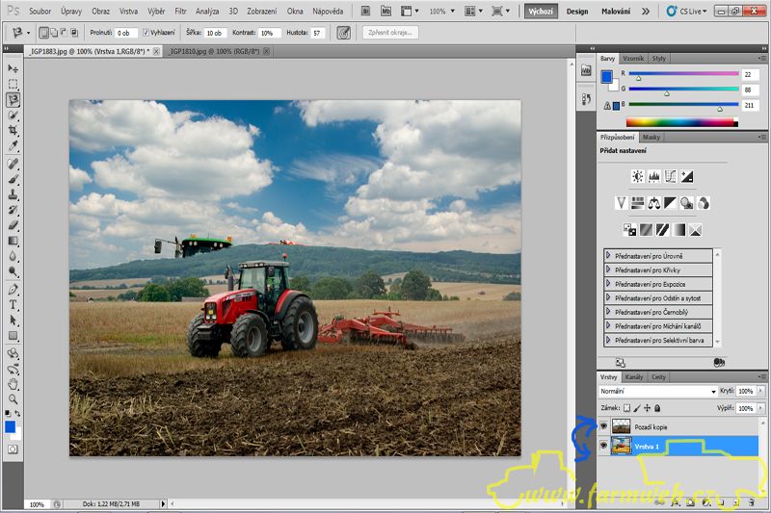The image size is (771, 513).
Task: Click the Design workspace button
Action: pos(577,11)
